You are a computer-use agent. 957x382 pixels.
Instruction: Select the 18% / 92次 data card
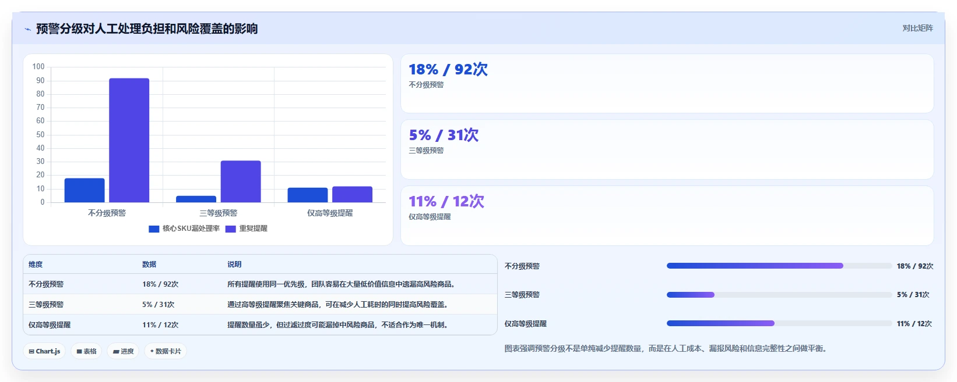667,84
